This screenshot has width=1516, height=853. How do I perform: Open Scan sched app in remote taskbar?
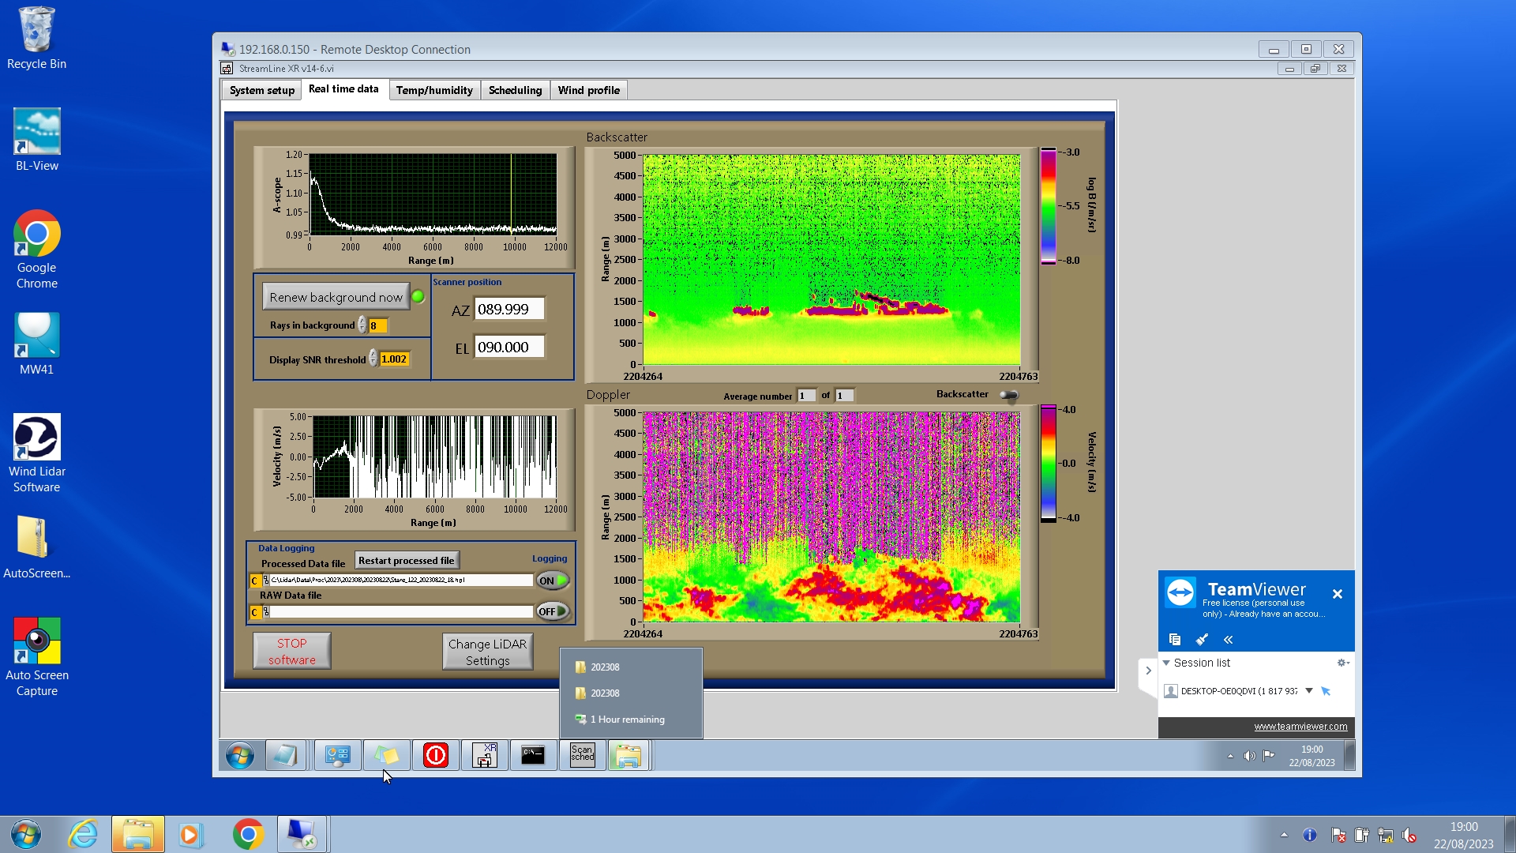582,755
